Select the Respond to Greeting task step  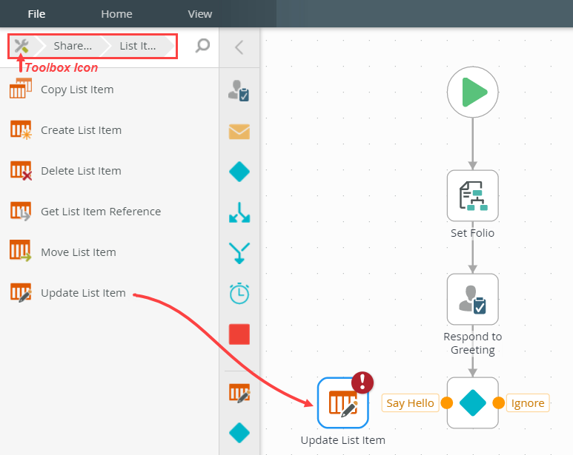click(x=472, y=299)
